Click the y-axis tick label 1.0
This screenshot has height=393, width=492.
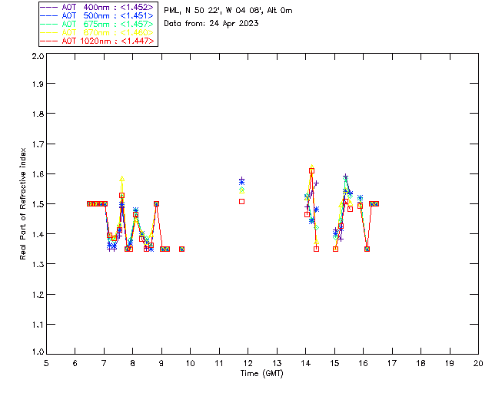38,352
